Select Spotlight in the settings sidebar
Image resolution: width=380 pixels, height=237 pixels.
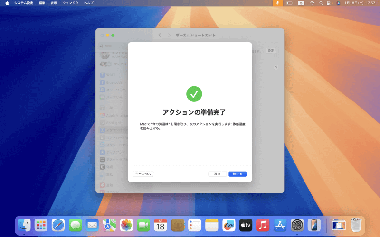114,123
